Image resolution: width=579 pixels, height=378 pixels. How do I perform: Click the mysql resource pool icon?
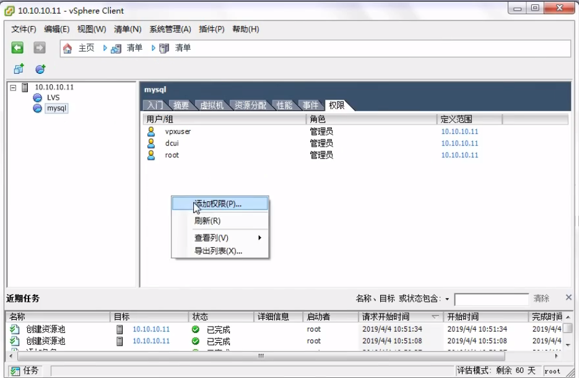(x=37, y=108)
